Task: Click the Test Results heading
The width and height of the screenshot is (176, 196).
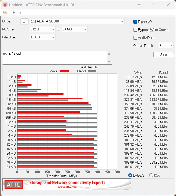Action: (88, 67)
